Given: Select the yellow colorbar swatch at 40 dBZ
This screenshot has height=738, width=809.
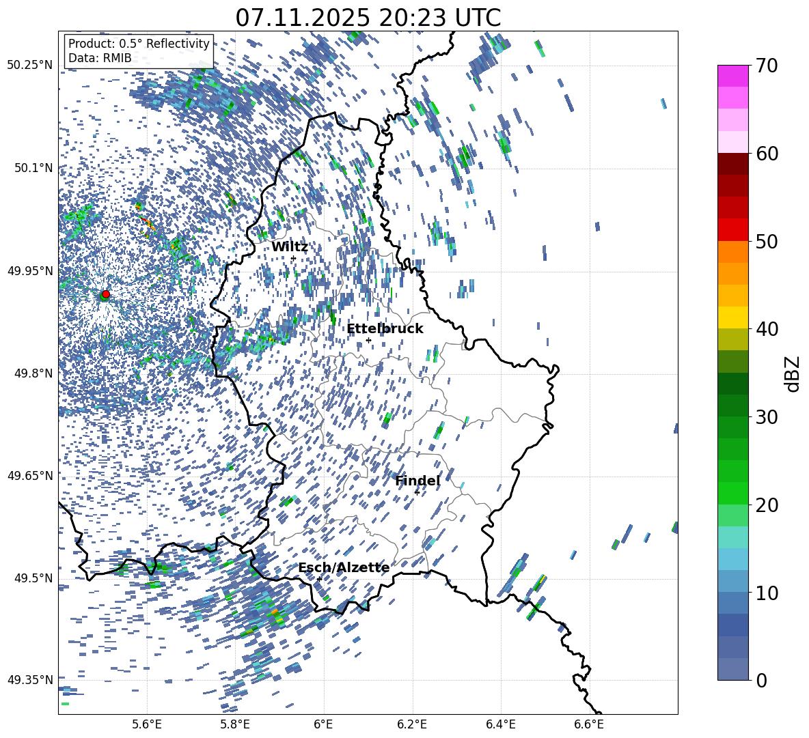Looking at the screenshot, I should (733, 317).
